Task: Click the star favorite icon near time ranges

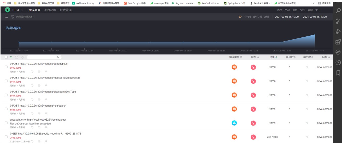Action: [240, 17]
